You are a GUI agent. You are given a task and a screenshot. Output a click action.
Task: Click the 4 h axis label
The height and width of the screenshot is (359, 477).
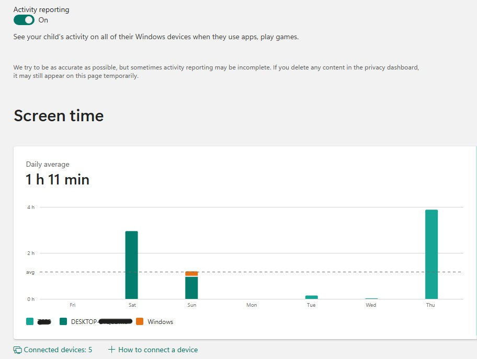pyautogui.click(x=31, y=207)
